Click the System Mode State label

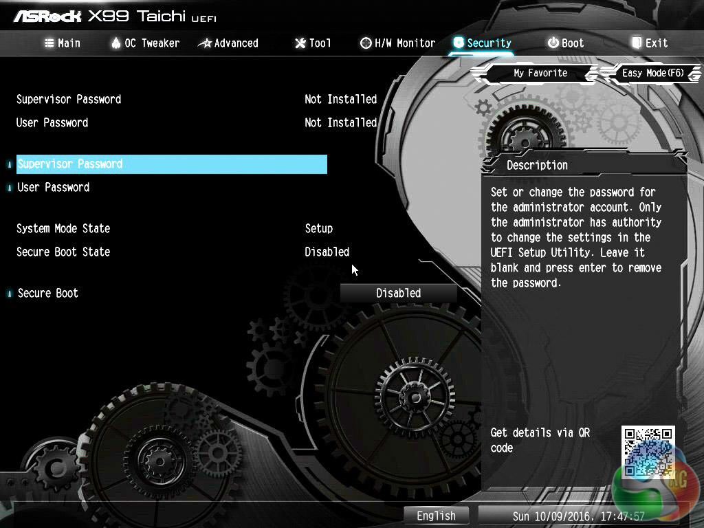(63, 228)
